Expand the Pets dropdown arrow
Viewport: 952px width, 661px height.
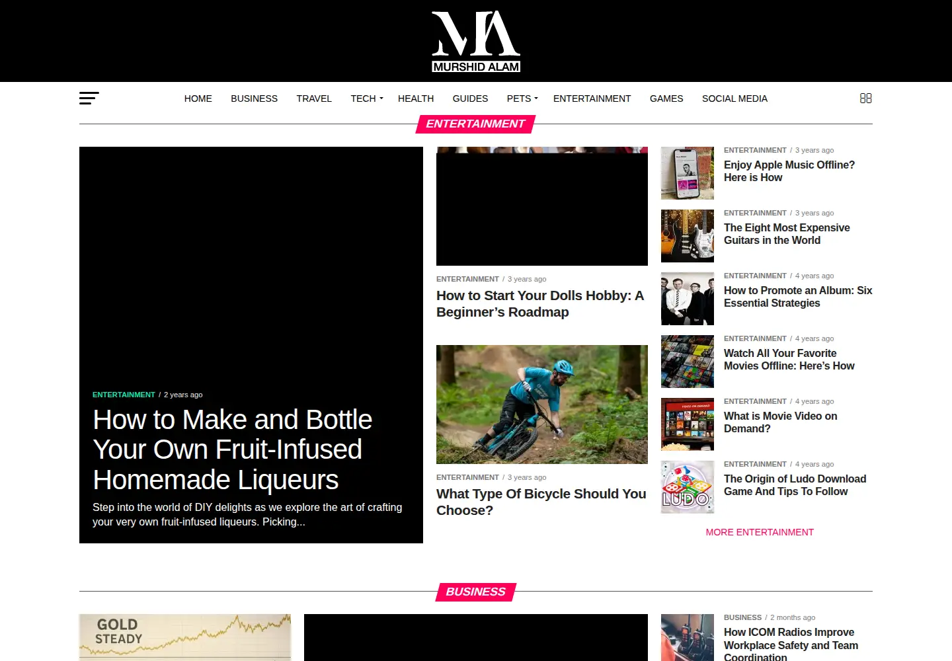(x=536, y=98)
